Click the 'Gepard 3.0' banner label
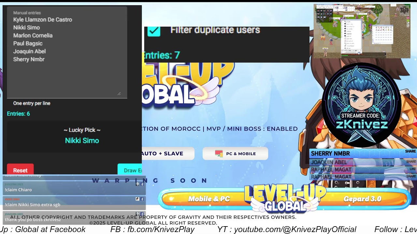417x234 pixels. tap(362, 199)
